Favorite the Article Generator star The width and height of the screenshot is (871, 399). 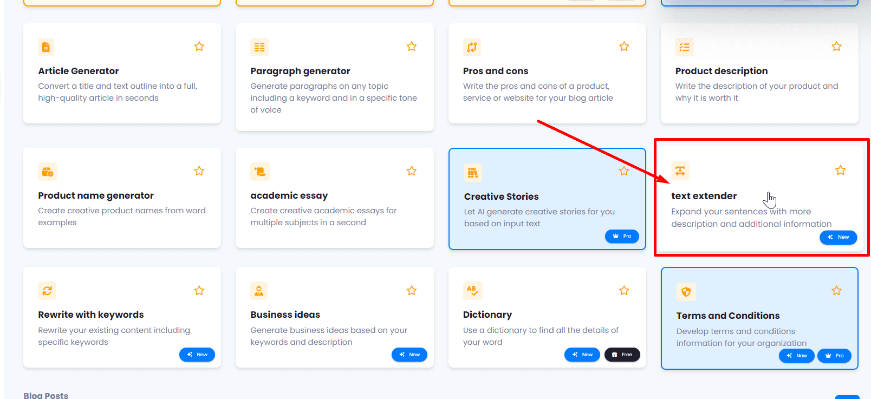coord(199,47)
